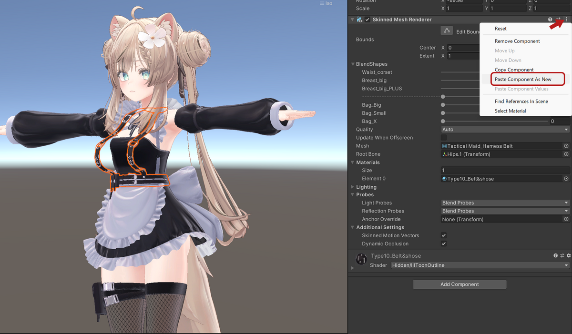Collapse the BlendShapes section

tap(353, 64)
